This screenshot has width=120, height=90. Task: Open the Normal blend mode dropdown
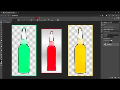click(x=108, y=37)
